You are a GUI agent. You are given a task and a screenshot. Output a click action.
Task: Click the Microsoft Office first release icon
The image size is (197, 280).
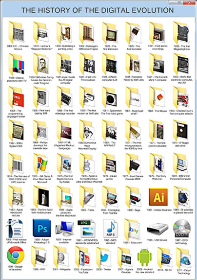15,228
